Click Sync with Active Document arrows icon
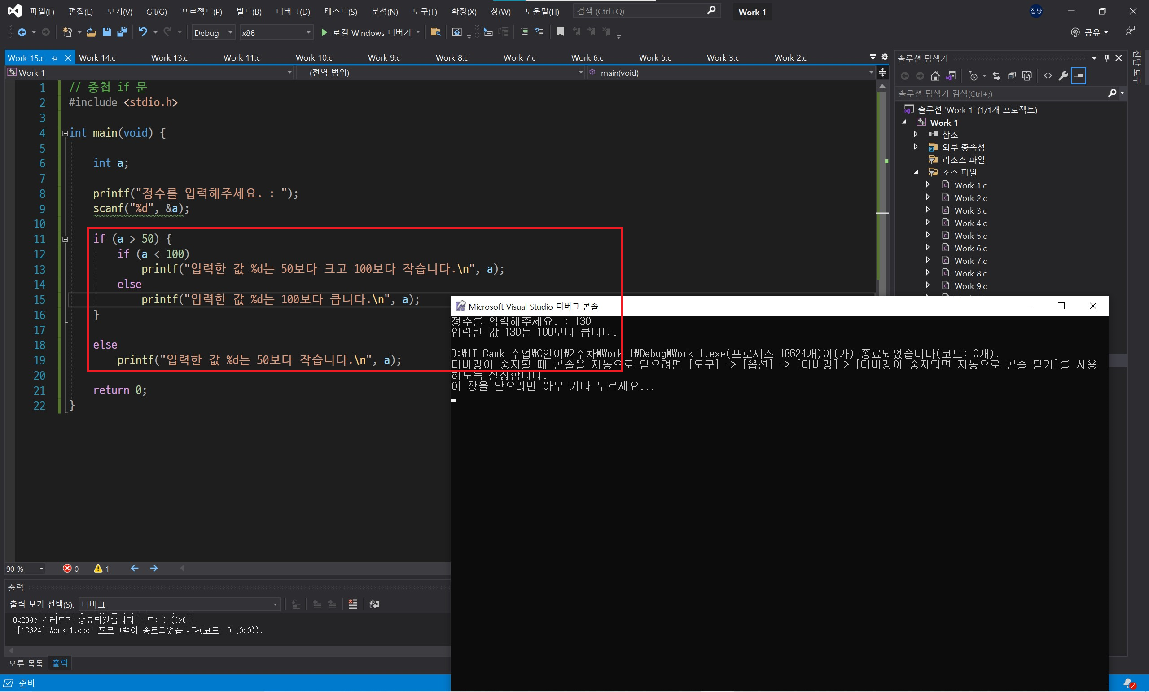1149x692 pixels. (x=996, y=75)
